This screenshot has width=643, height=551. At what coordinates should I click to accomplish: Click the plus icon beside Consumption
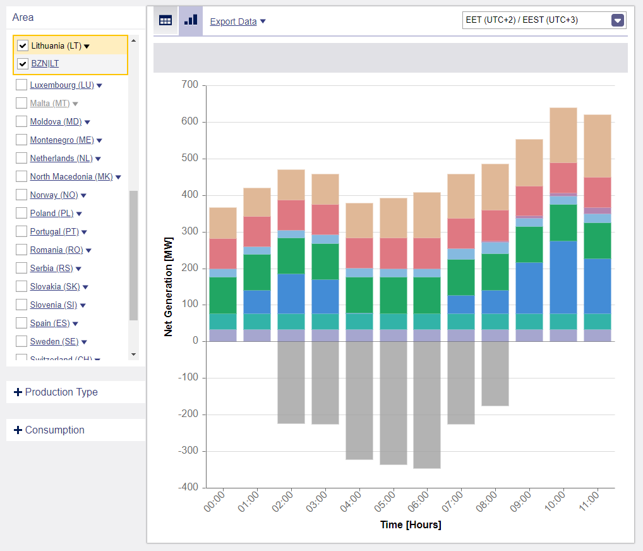pyautogui.click(x=18, y=430)
